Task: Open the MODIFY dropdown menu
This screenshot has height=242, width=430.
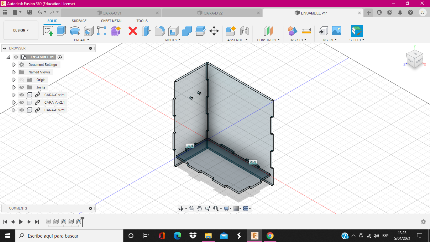Action: point(173,40)
